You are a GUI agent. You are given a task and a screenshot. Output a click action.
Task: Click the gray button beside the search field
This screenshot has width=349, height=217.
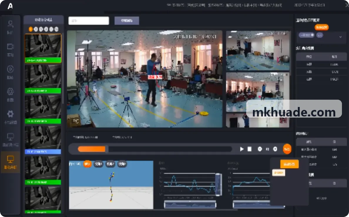127,21
